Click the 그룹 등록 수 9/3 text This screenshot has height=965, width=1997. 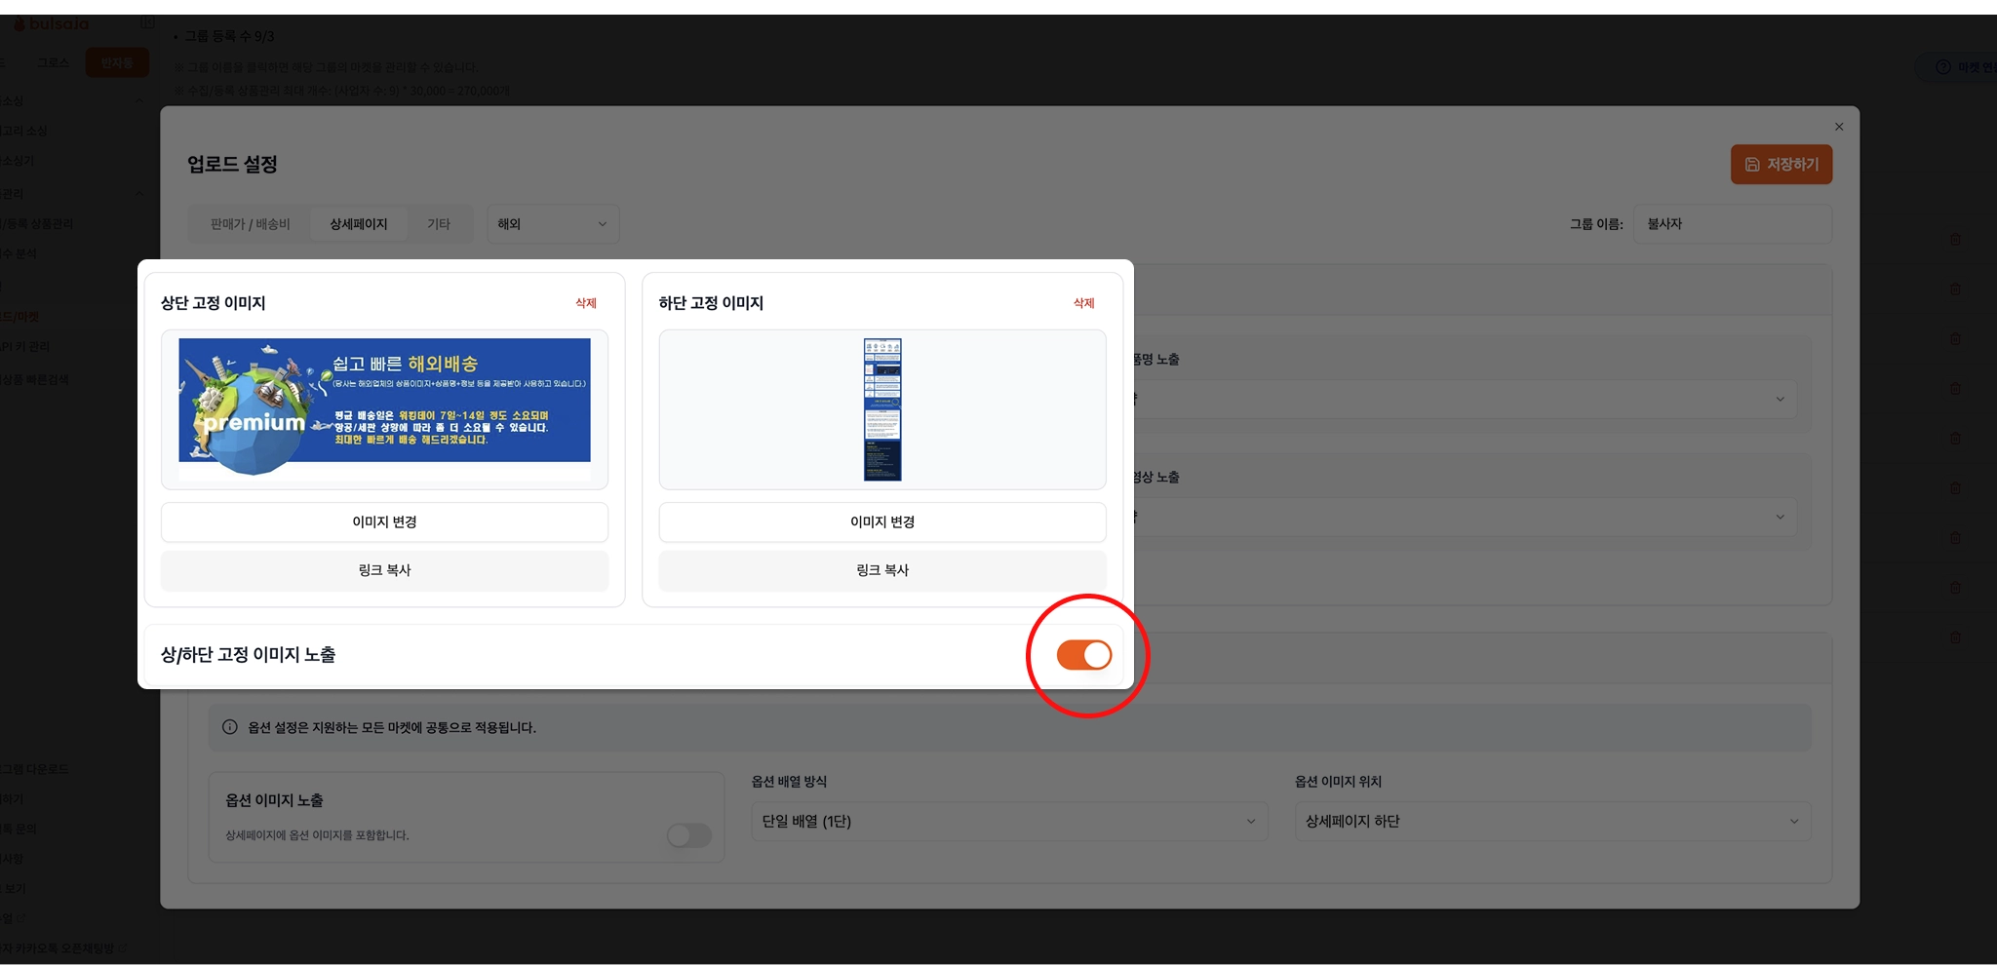tap(230, 36)
